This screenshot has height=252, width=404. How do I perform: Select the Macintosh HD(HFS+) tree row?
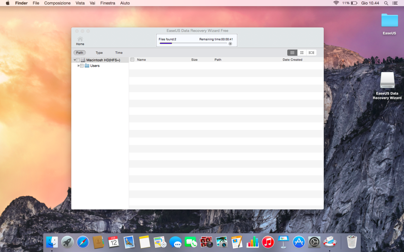[x=100, y=60]
